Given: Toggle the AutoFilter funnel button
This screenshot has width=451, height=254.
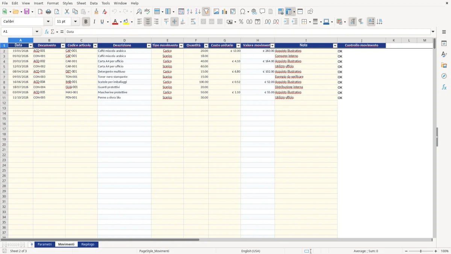Looking at the screenshot, I should point(206,12).
